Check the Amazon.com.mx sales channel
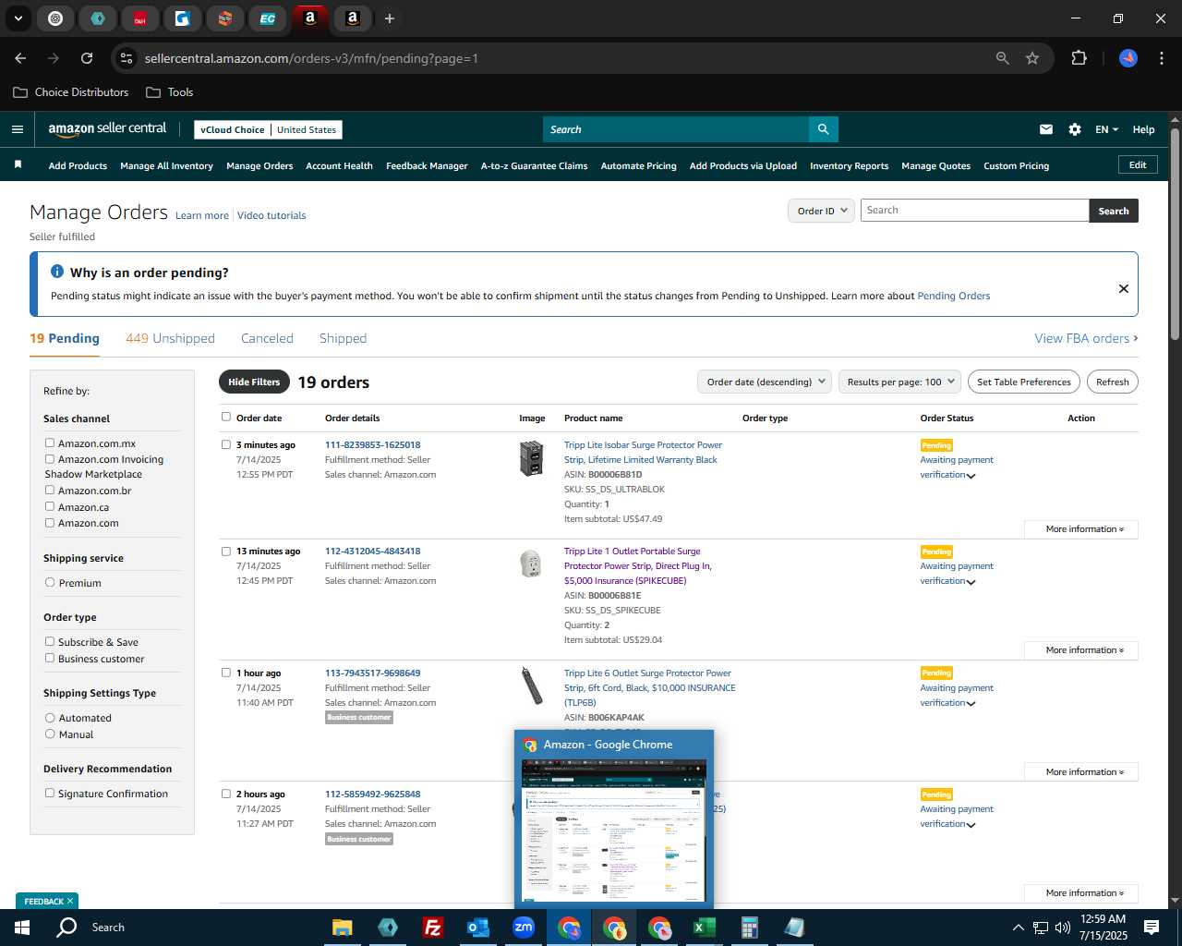This screenshot has width=1182, height=946. 50,443
